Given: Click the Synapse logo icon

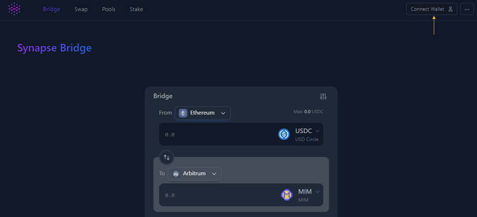Looking at the screenshot, I should (15, 9).
